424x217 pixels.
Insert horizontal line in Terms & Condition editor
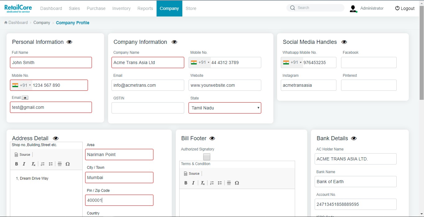coord(229,183)
